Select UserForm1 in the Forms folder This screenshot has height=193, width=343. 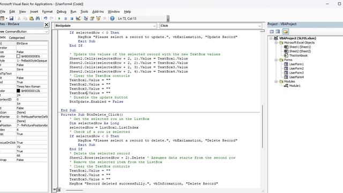point(296,64)
